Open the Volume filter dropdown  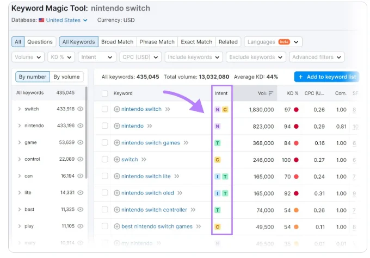tap(28, 57)
